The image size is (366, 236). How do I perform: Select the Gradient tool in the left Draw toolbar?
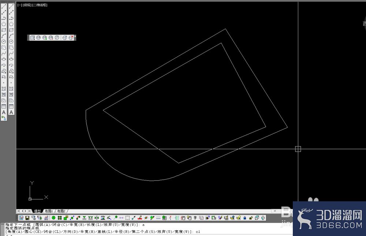tap(4, 95)
